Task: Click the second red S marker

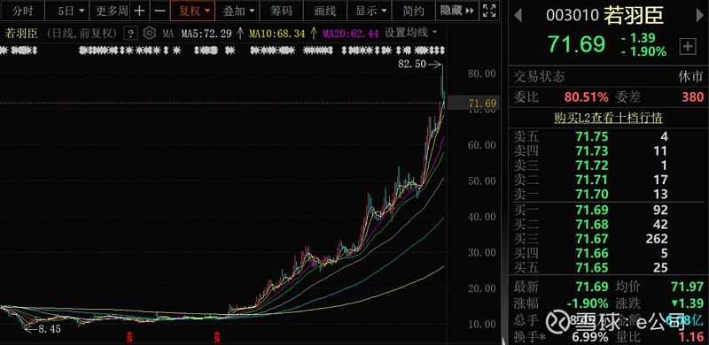Action: pyautogui.click(x=217, y=336)
